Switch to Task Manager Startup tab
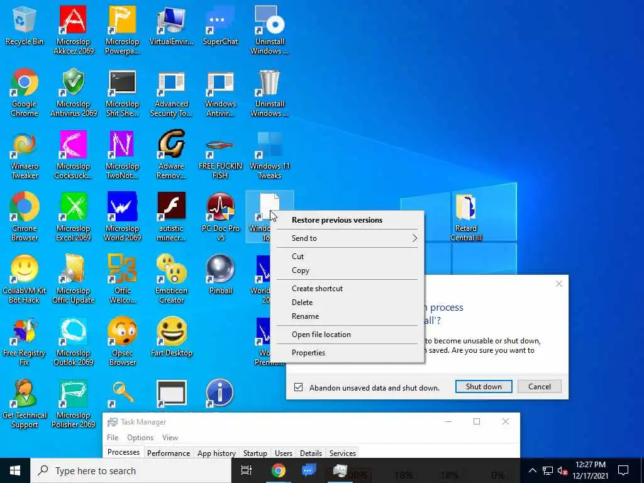The width and height of the screenshot is (644, 483). [255, 453]
